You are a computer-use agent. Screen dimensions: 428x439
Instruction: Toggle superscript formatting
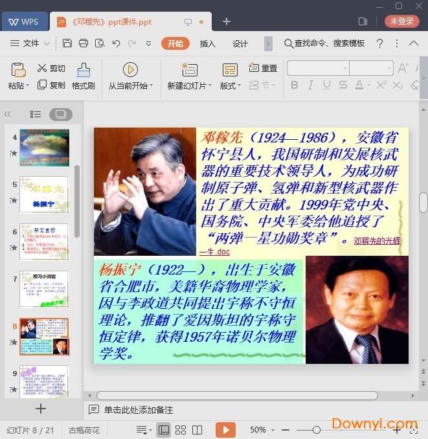click(381, 85)
